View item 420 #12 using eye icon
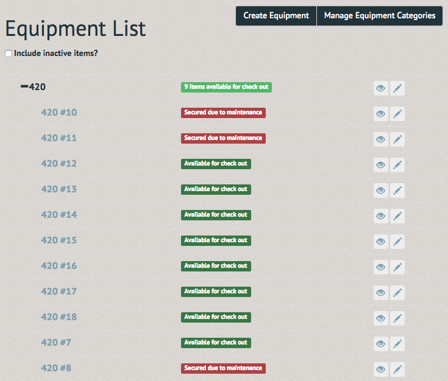The height and width of the screenshot is (381, 448). click(x=380, y=165)
